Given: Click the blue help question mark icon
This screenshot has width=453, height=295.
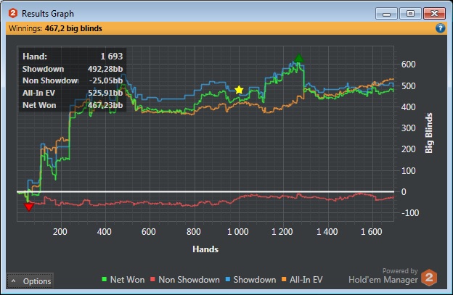Looking at the screenshot, I should coord(440,28).
